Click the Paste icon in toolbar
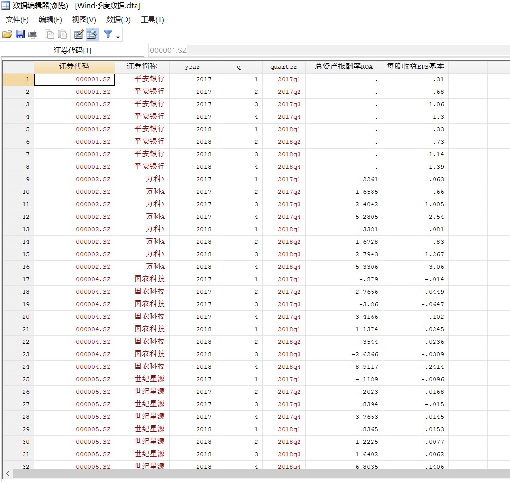 click(62, 34)
